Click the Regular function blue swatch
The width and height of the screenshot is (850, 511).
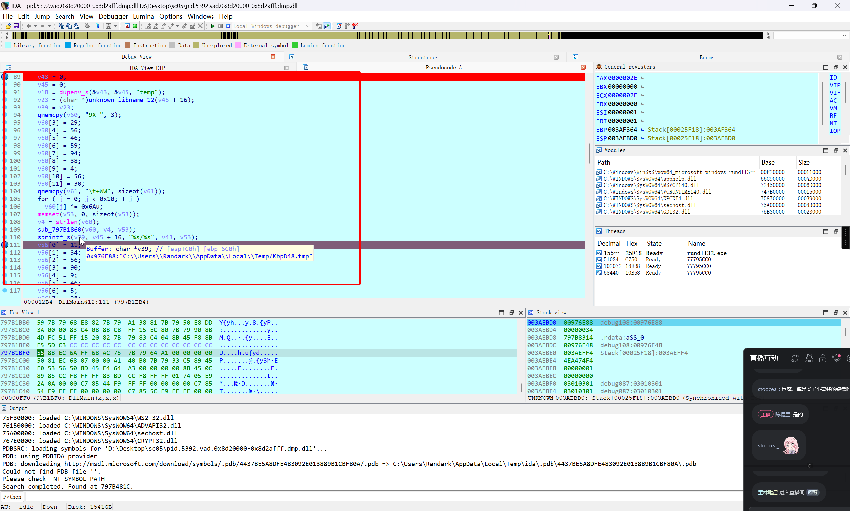[x=68, y=46]
